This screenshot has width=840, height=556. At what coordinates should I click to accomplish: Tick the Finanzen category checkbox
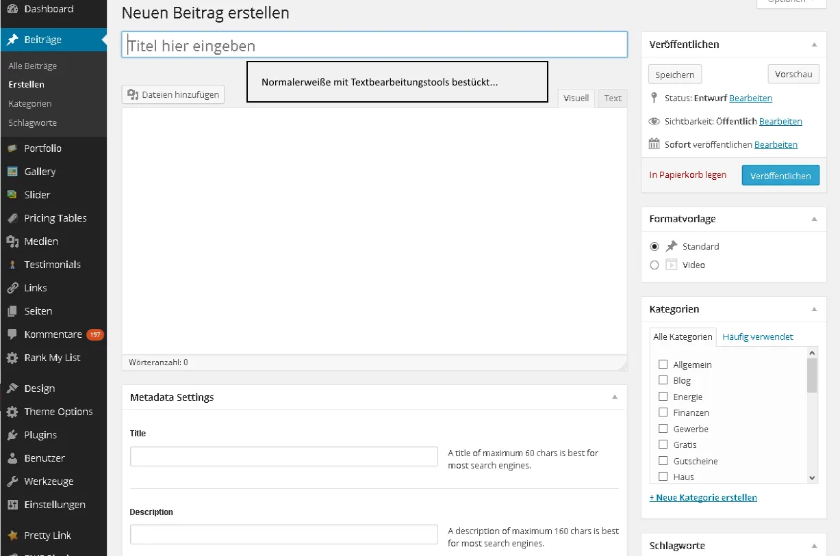coord(663,412)
